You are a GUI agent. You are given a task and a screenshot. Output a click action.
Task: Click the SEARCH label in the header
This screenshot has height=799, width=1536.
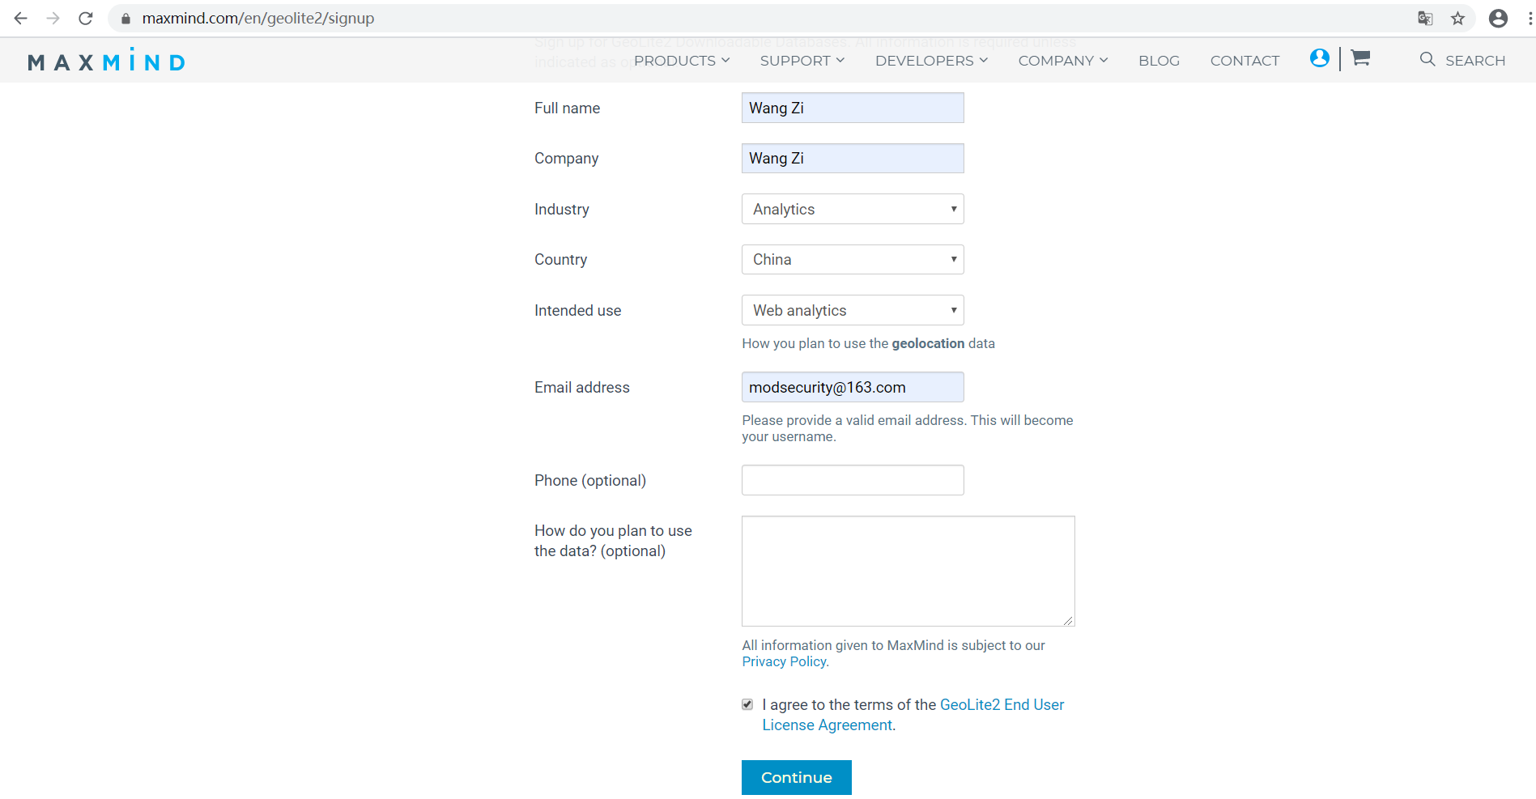point(1475,61)
